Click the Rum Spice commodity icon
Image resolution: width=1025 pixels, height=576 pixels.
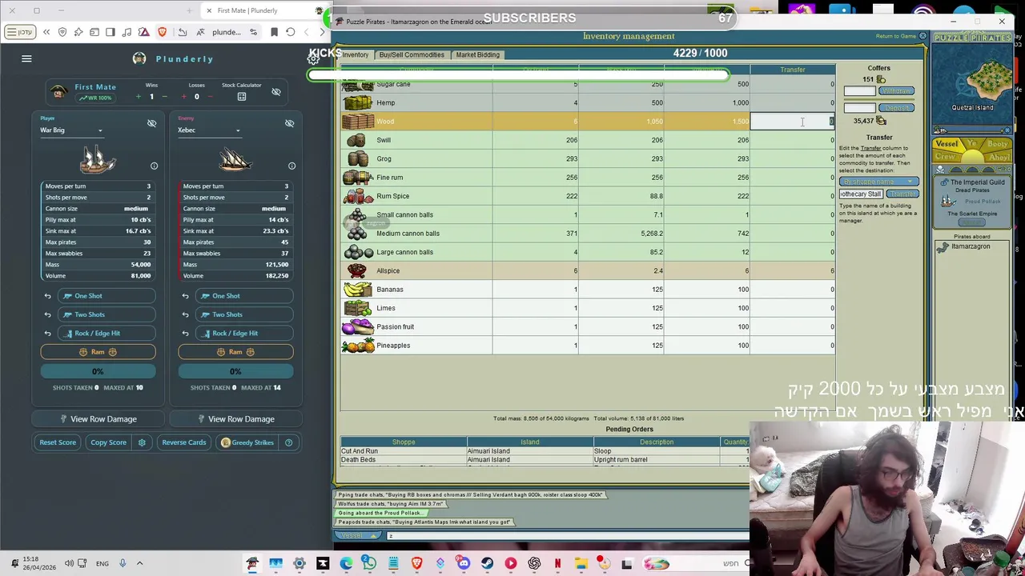click(357, 196)
